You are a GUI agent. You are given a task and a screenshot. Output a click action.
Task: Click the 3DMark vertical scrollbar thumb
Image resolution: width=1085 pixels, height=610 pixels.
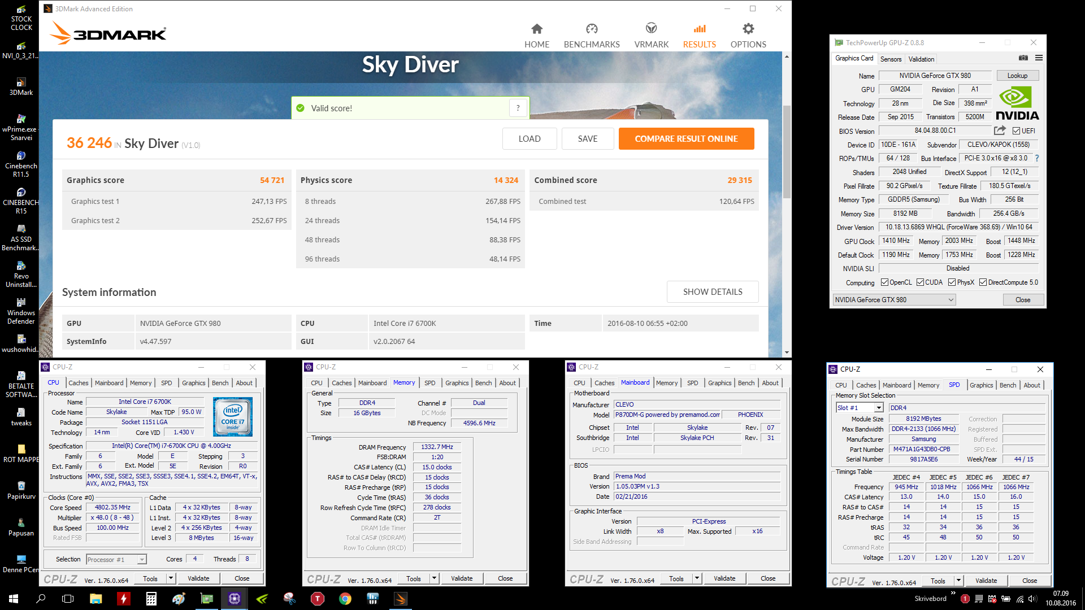click(x=787, y=152)
